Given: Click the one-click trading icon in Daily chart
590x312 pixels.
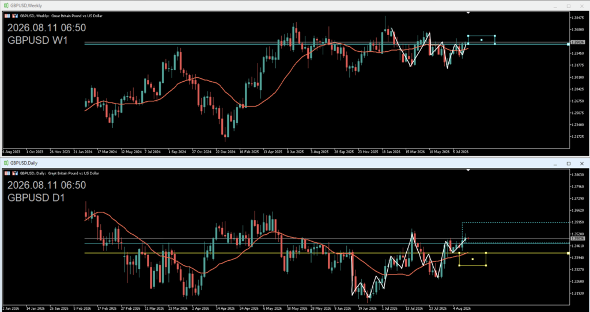Looking at the screenshot, I should click(15, 173).
